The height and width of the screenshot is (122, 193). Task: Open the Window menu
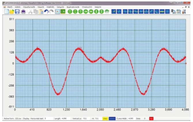[87, 7]
